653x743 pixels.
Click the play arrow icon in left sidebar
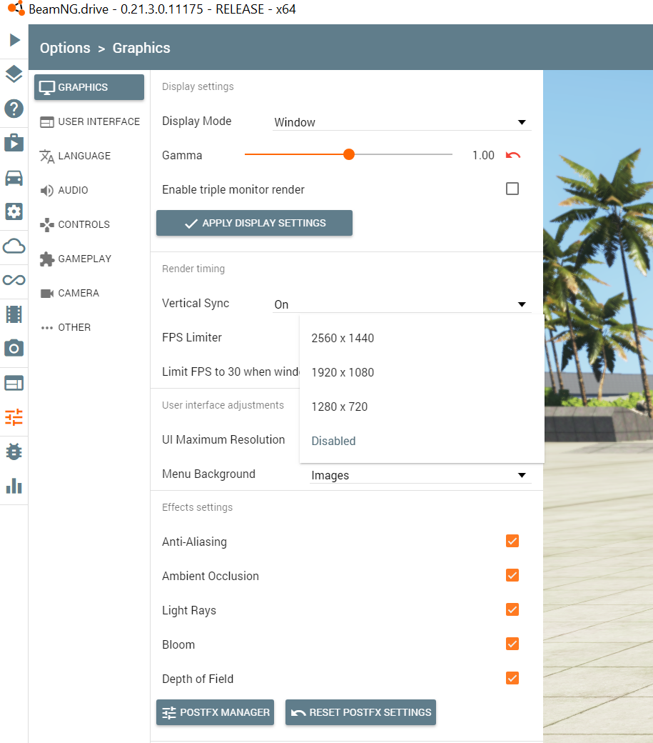14,40
